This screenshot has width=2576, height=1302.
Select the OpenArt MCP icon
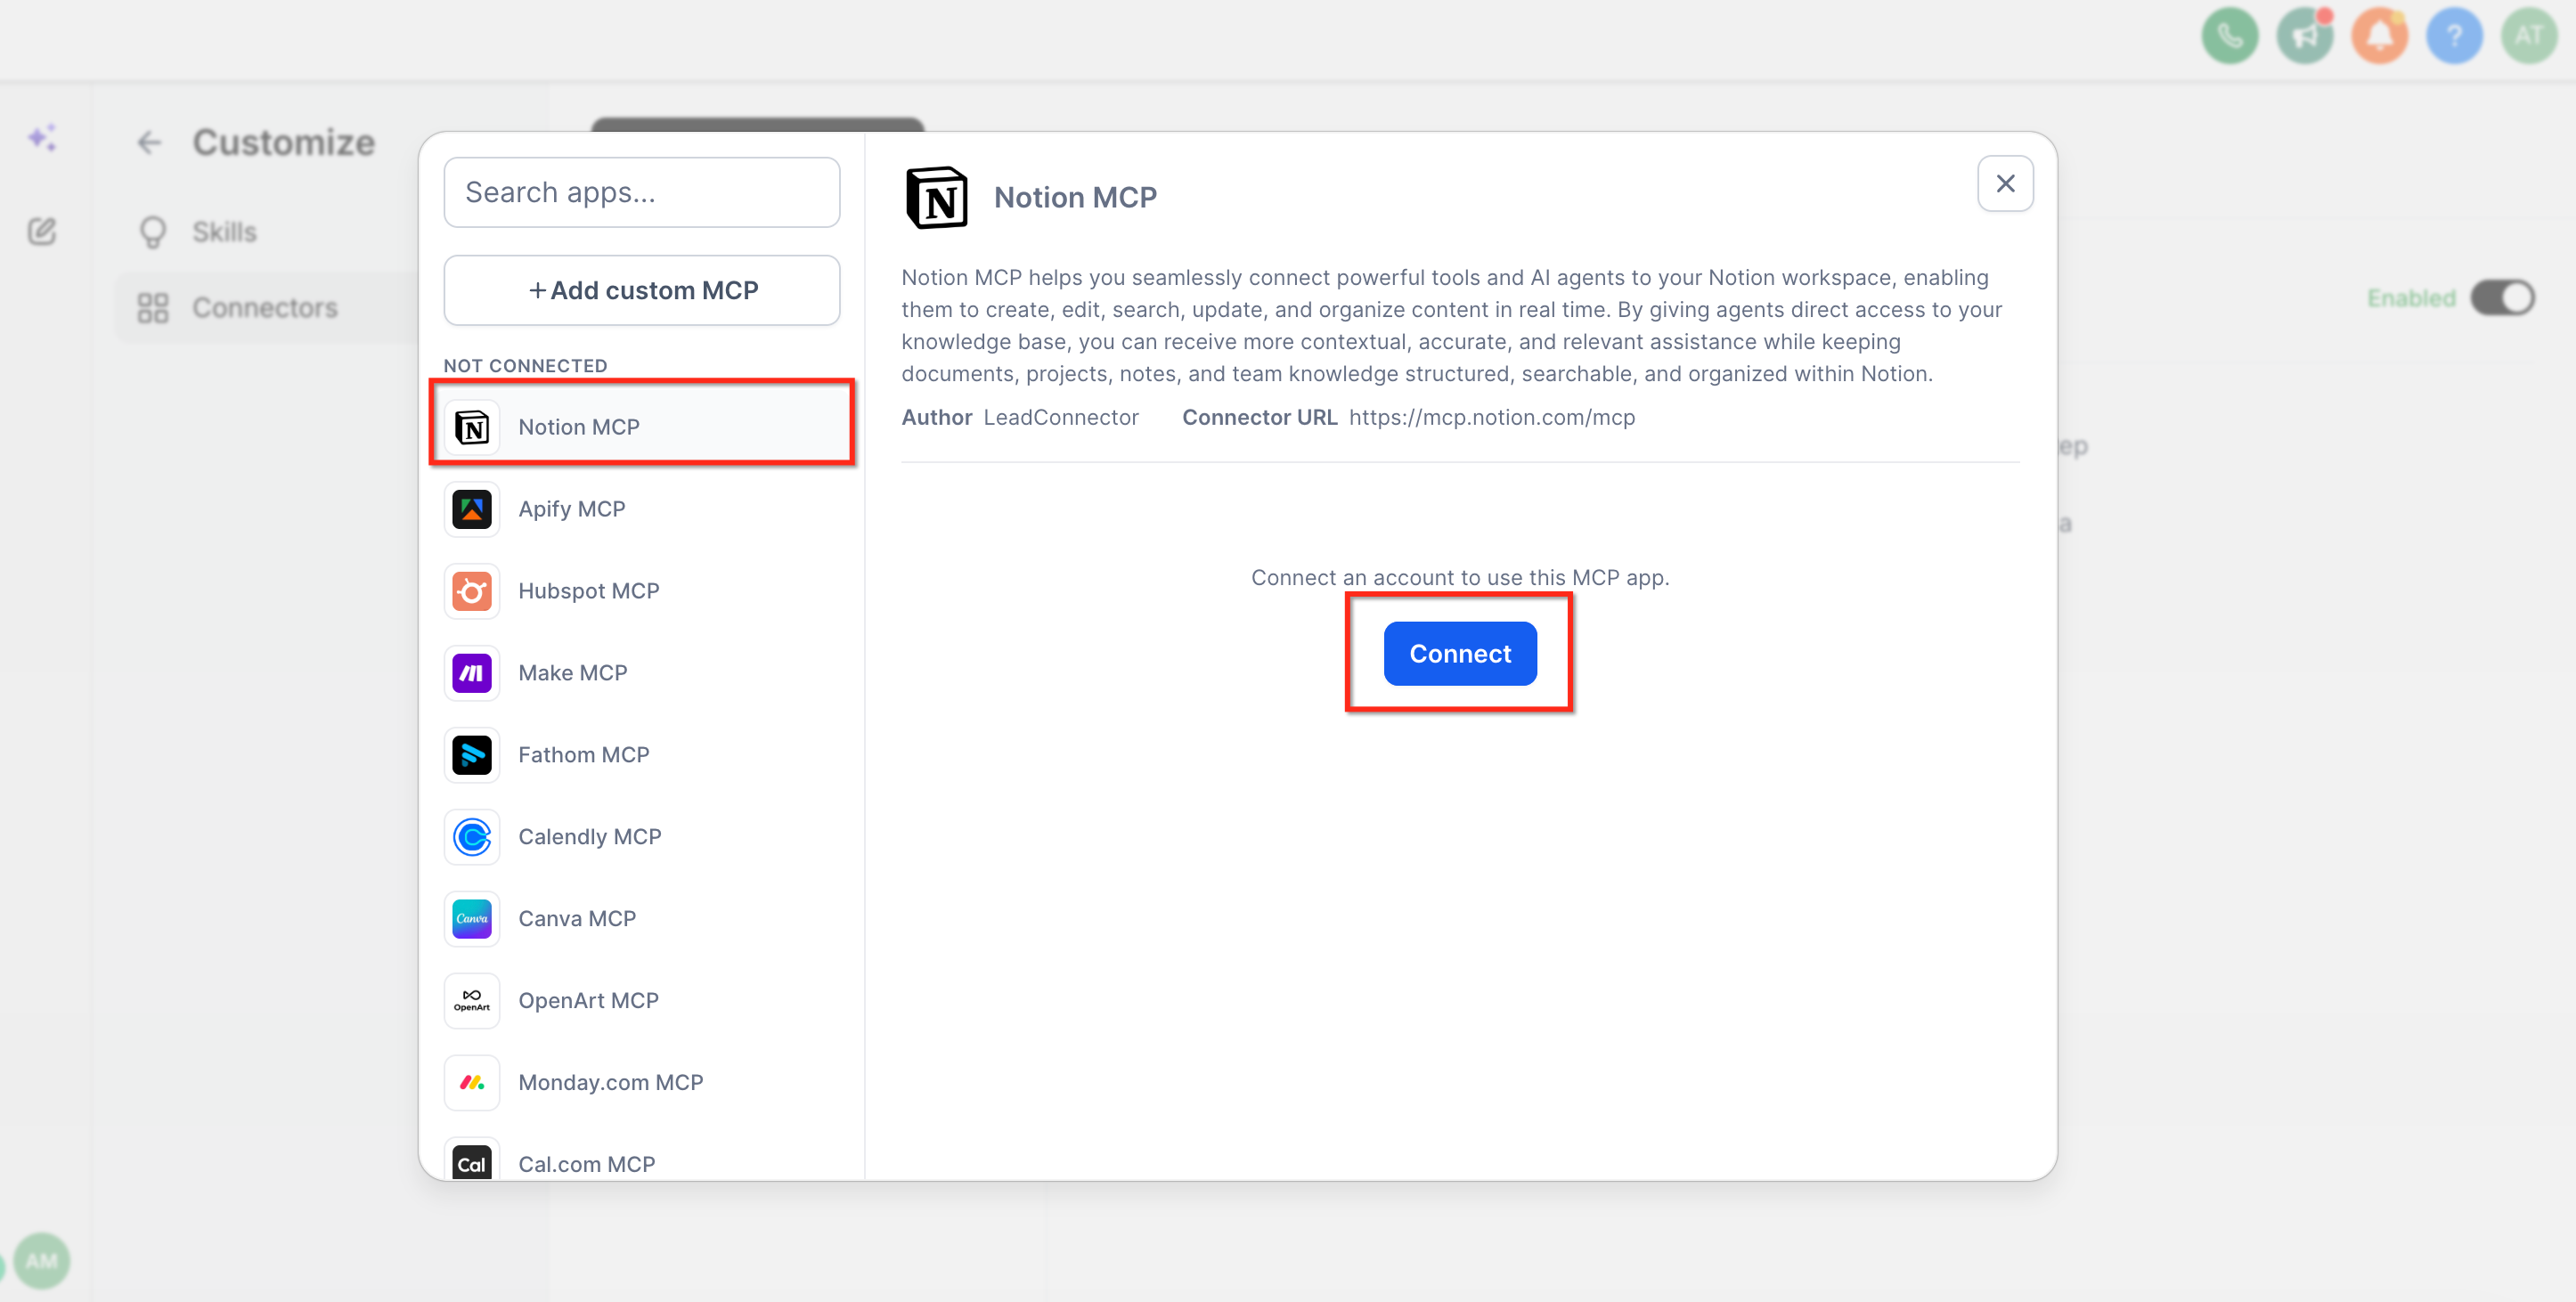coord(472,1002)
